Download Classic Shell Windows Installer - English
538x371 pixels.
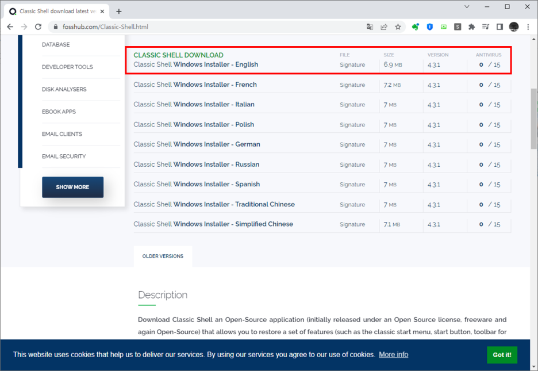(x=195, y=64)
